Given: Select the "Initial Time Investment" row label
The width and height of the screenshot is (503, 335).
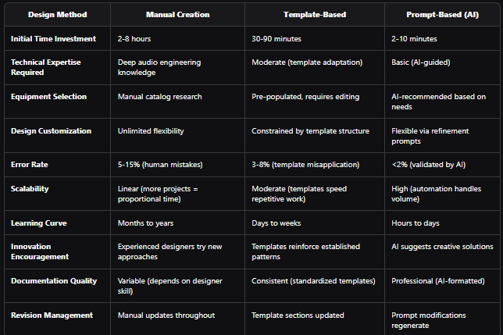Looking at the screenshot, I should pyautogui.click(x=52, y=37).
